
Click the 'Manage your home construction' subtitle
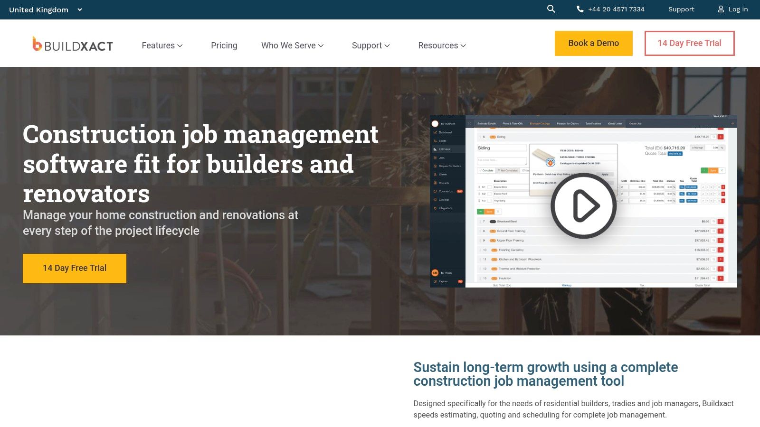point(161,223)
